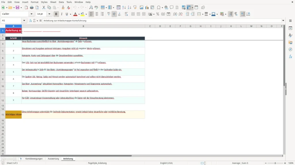Open the sidebar Navigator panel
295x165 pixels.
click(x=290, y=49)
